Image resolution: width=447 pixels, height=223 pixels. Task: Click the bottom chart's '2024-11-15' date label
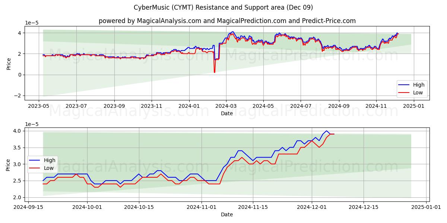point(253,208)
